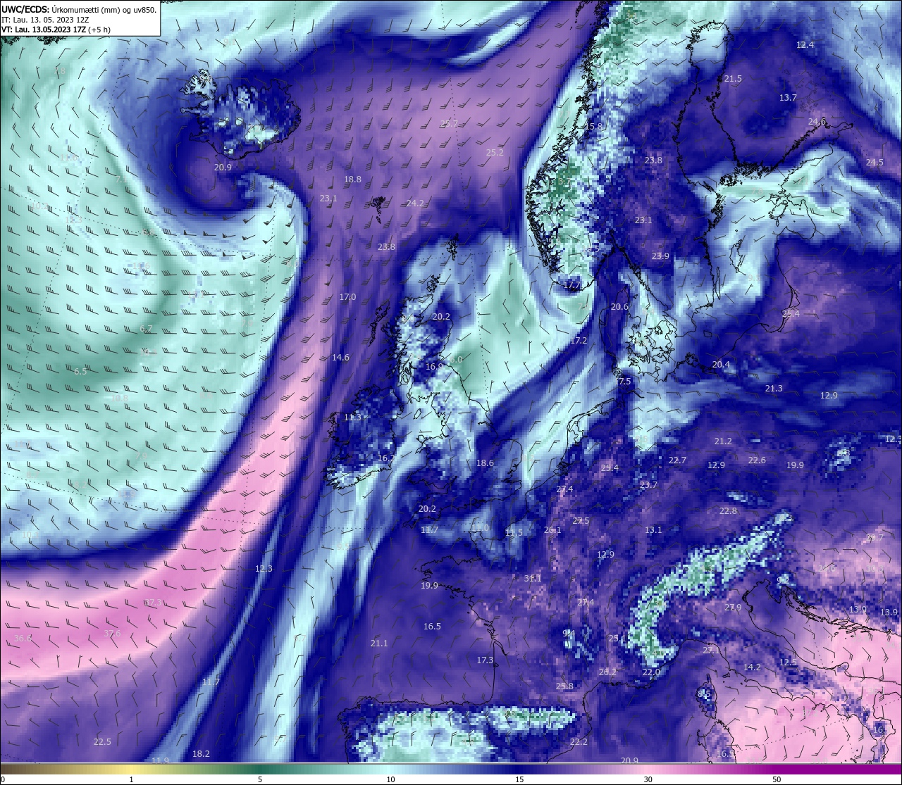
Task: Click the 25.2 value label
Action: tap(495, 152)
